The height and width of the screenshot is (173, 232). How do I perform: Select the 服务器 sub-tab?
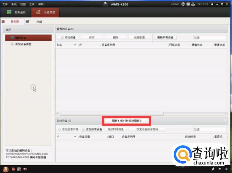(15, 21)
